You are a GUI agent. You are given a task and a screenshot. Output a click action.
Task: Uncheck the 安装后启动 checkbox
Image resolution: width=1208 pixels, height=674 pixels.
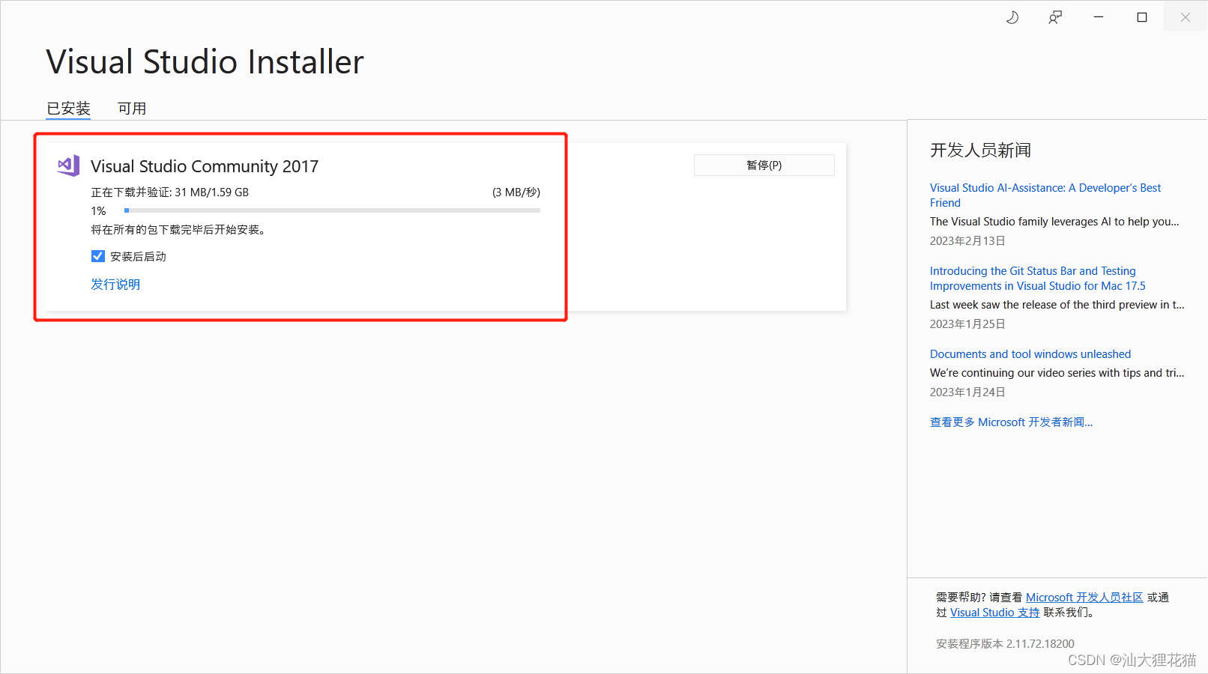click(x=97, y=255)
